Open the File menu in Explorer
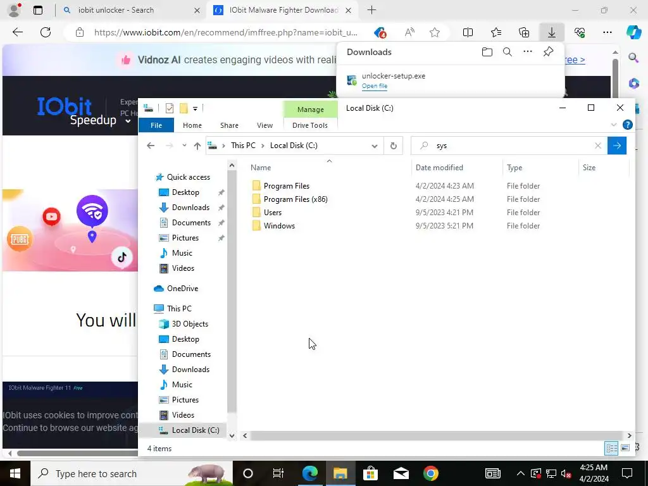Image resolution: width=648 pixels, height=486 pixels. (156, 125)
